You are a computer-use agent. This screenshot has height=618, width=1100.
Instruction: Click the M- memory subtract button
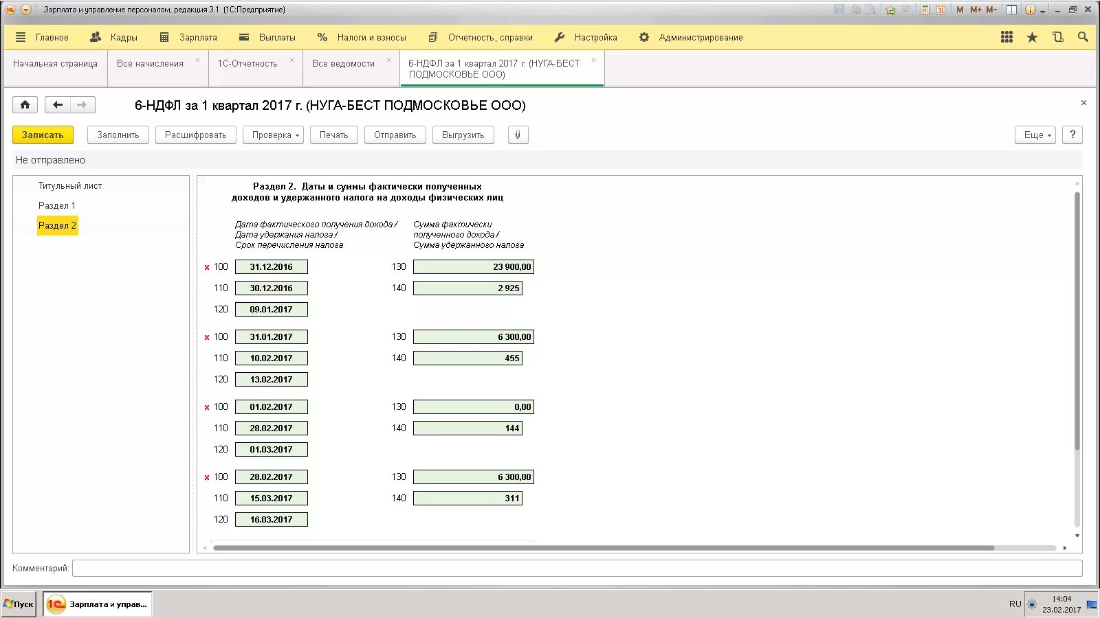[x=991, y=10]
